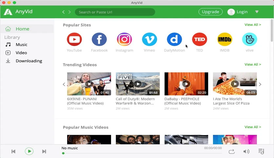Viewport: 274px width, 158px height.
Task: Click the Login text
Action: 242,12
